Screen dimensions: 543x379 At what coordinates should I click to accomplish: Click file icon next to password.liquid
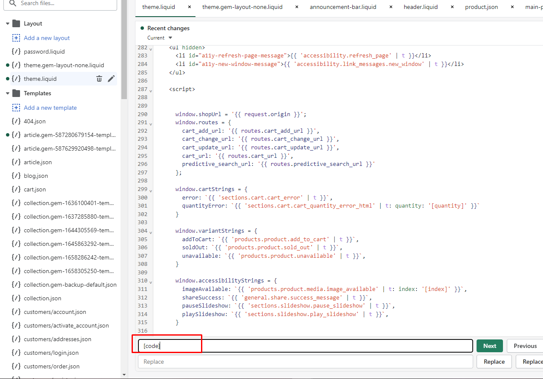(x=16, y=51)
